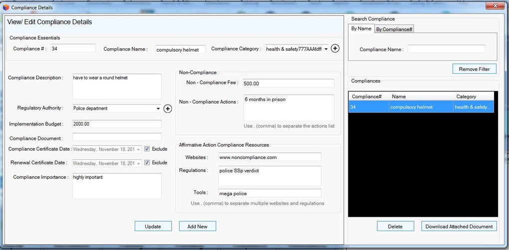Click the Non-Compliance Fee field
The image size is (509, 250).
(x=288, y=83)
